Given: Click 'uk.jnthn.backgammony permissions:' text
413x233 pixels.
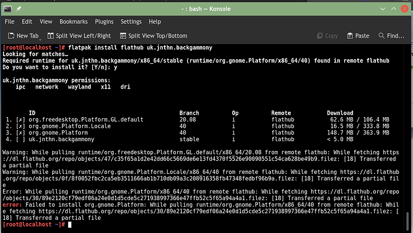Looking at the screenshot, I should [56, 80].
